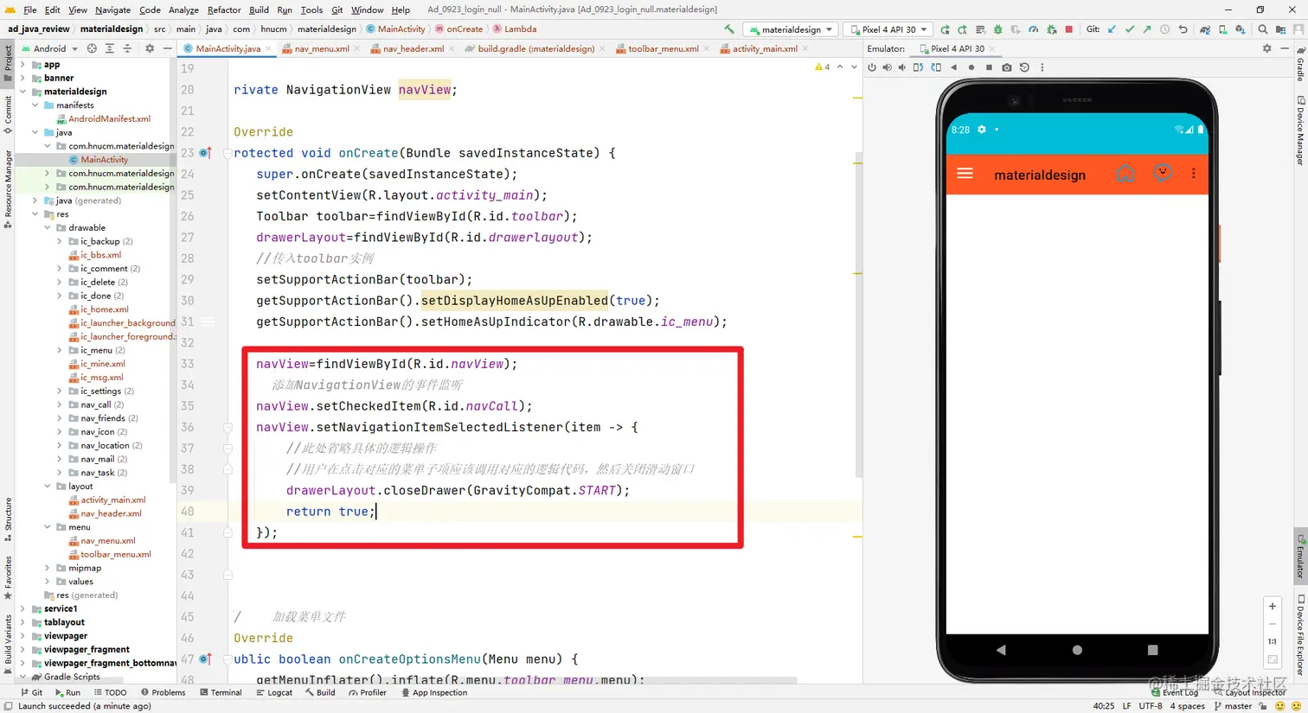Open the Refactor menu

coord(224,10)
